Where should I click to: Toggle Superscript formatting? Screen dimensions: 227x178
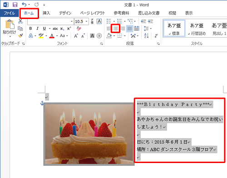tap(69, 29)
